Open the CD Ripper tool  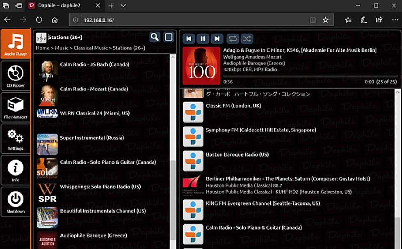16,75
